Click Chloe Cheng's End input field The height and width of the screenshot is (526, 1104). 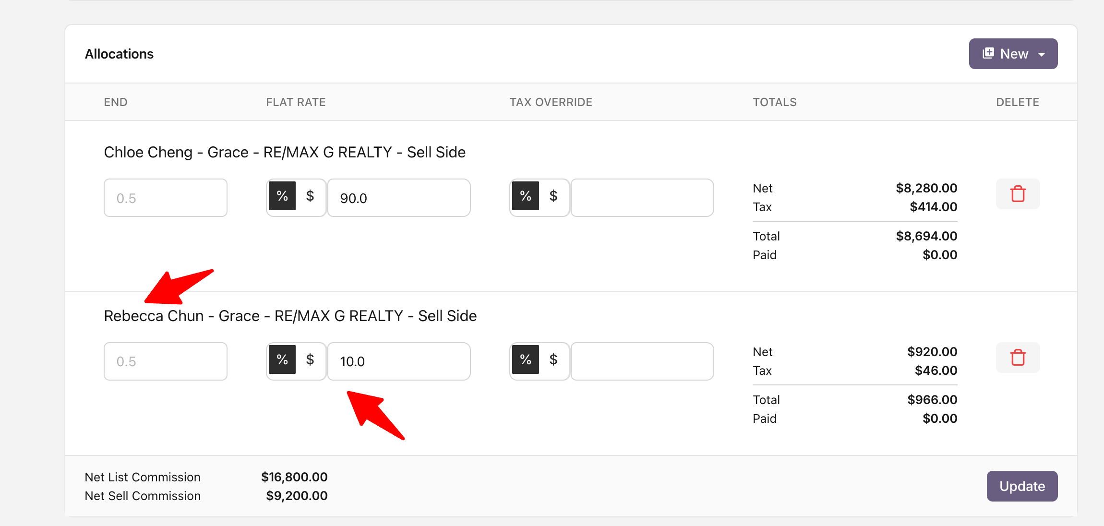[x=166, y=198]
